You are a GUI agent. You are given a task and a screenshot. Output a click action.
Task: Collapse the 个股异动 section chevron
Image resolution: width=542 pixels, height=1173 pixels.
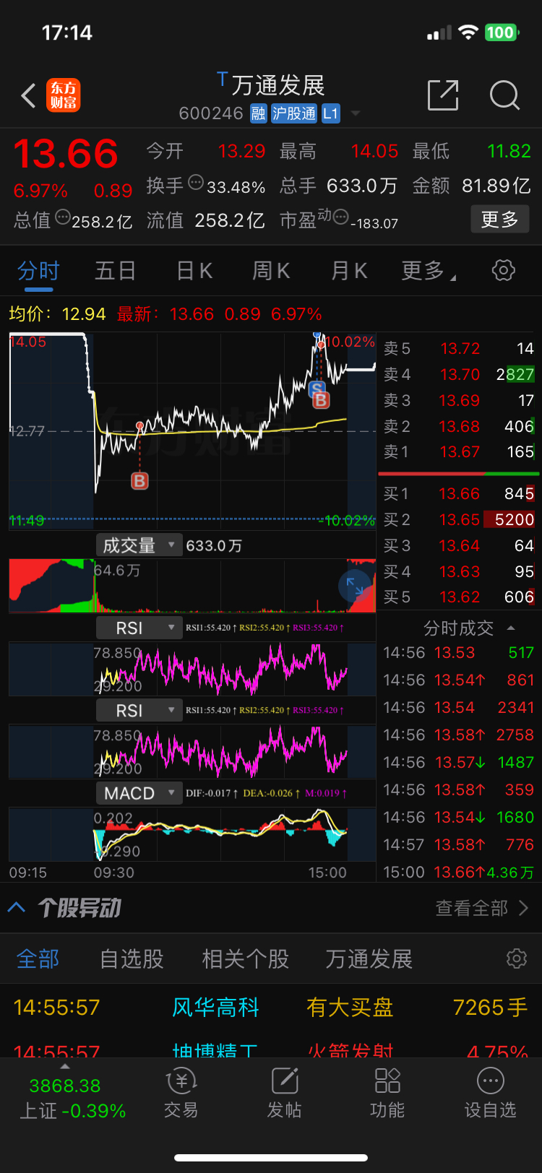[17, 907]
